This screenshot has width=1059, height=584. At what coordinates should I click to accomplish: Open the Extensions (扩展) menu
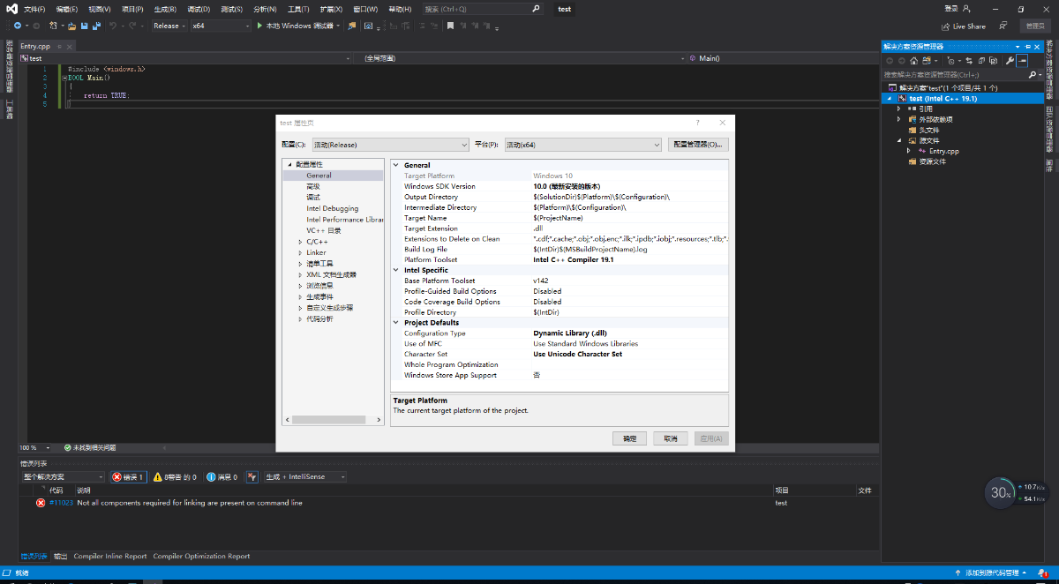point(332,9)
